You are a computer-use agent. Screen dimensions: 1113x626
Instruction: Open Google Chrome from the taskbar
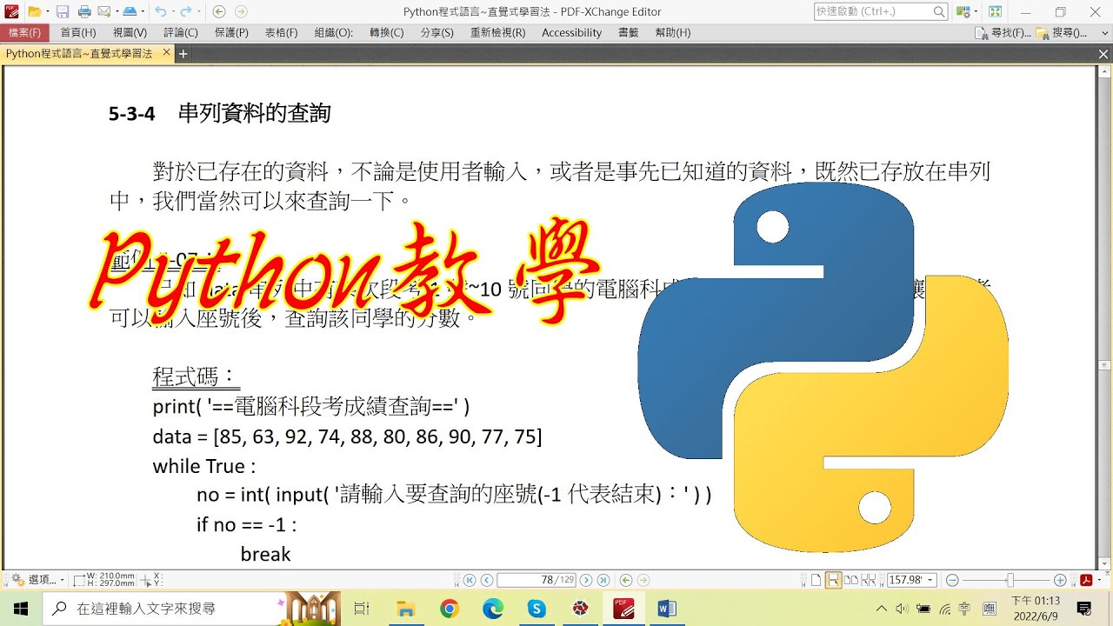pyautogui.click(x=449, y=609)
